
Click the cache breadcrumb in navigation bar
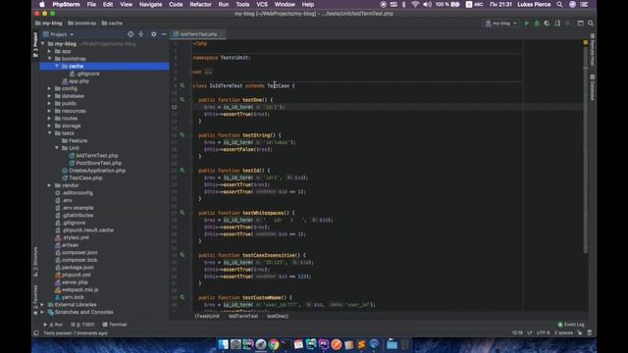coord(112,24)
